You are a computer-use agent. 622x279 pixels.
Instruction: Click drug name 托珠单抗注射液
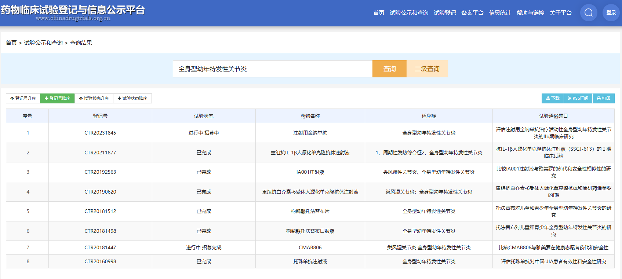[x=310, y=261]
